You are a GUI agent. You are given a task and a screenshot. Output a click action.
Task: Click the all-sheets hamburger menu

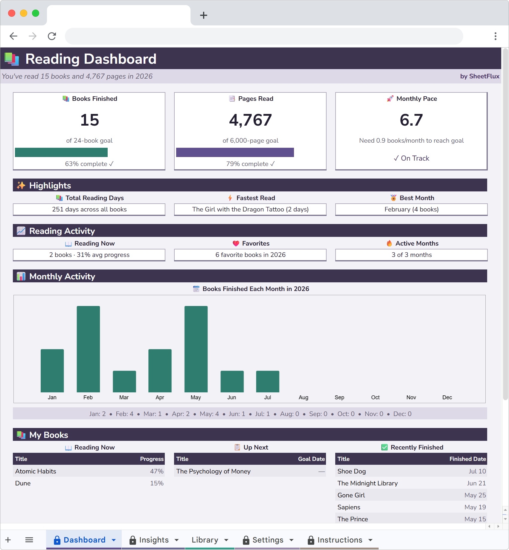coord(29,540)
